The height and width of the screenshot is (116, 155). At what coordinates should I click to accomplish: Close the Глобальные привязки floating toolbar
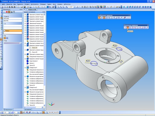pos(130,15)
